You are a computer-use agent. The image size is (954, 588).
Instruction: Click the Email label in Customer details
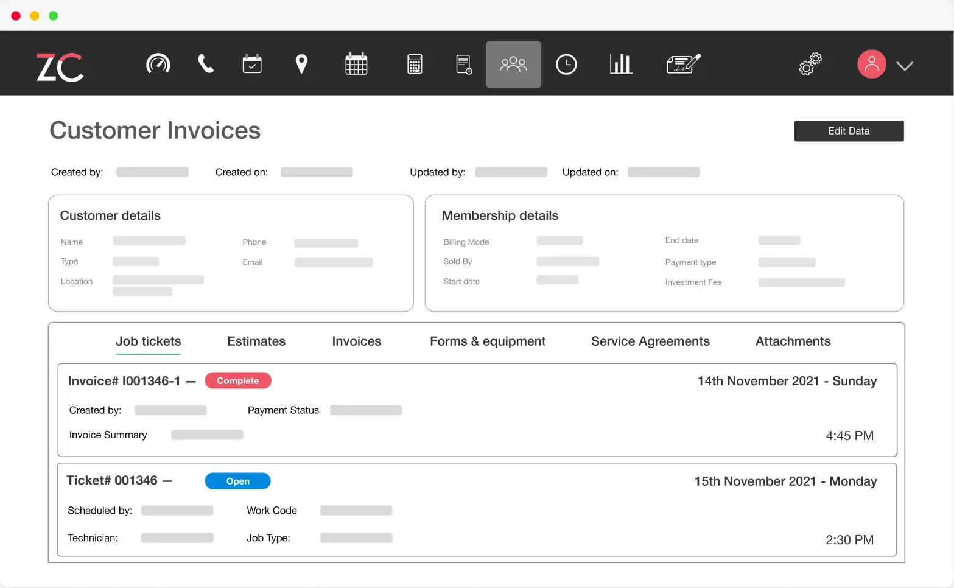point(253,262)
